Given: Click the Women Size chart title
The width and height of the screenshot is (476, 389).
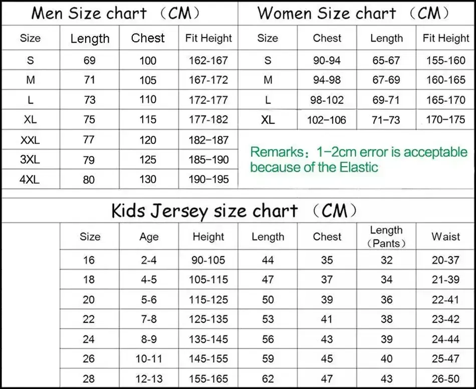Looking at the screenshot, I should click(353, 14).
